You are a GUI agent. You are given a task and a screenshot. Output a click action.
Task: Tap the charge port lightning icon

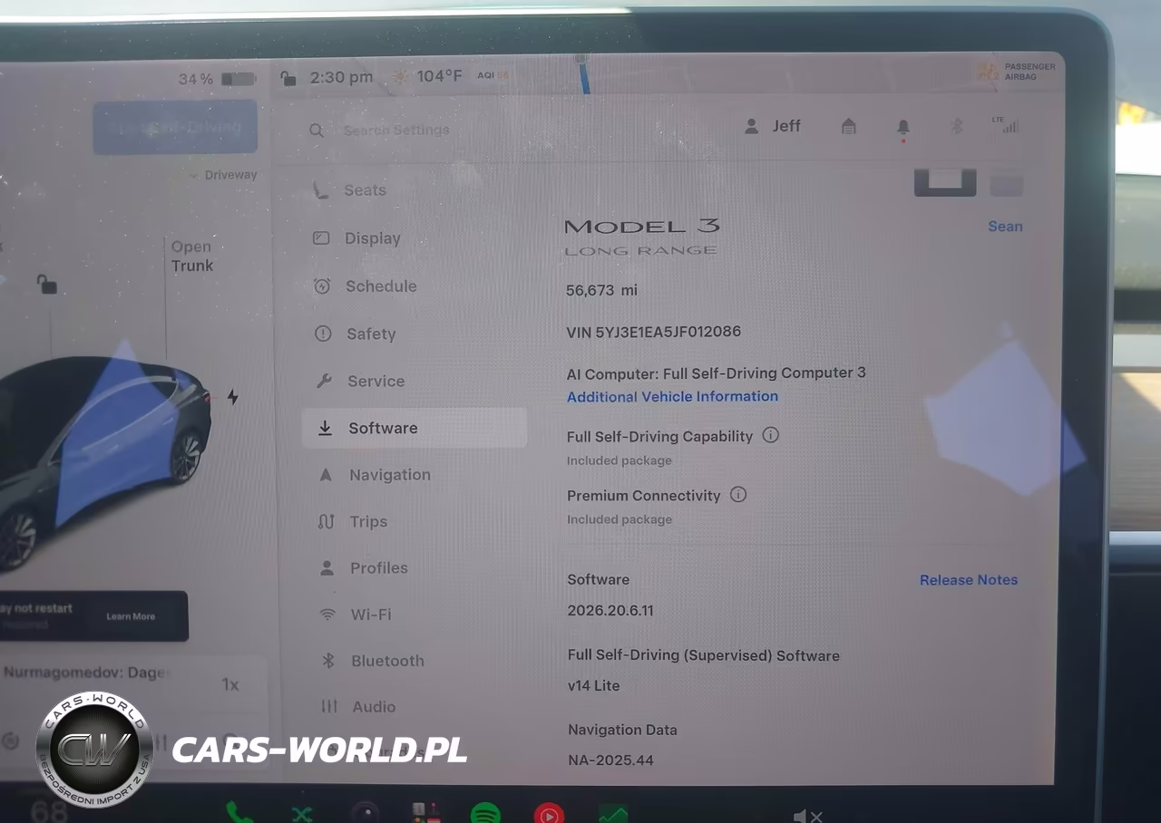(233, 397)
